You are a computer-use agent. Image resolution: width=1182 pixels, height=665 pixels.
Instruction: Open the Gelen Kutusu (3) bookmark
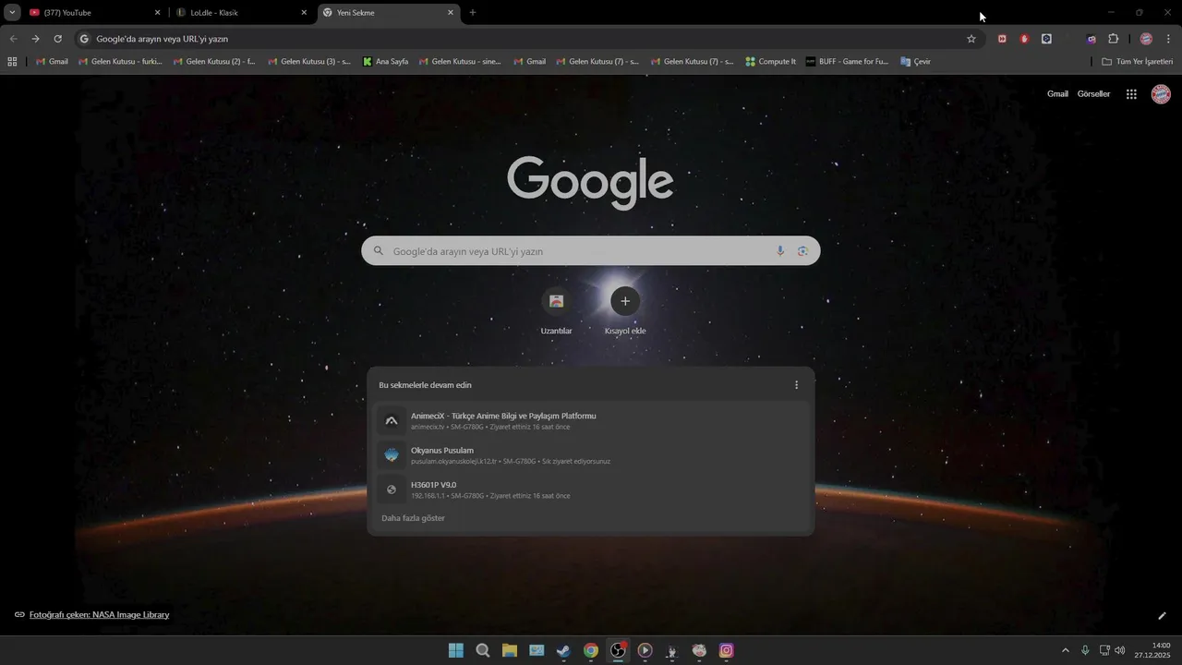(x=309, y=62)
